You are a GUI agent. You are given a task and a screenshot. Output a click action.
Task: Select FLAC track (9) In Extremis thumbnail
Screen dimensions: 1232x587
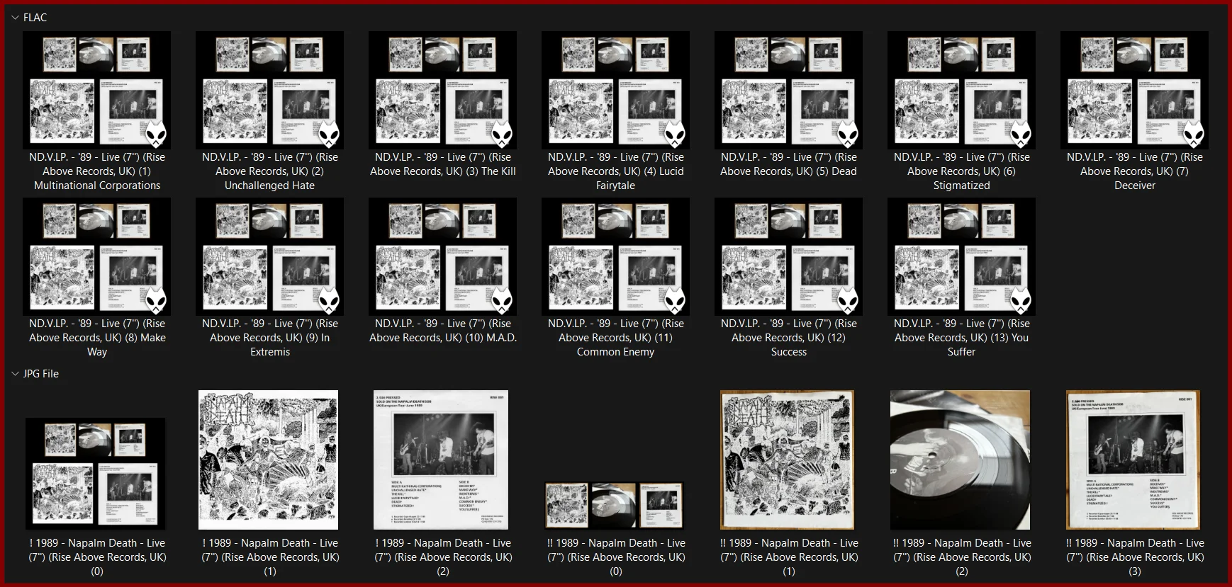tap(269, 256)
